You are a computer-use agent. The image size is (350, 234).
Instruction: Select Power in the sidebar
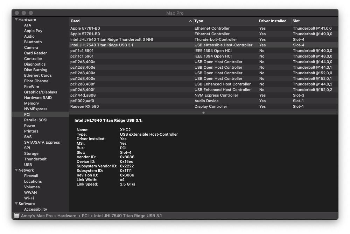click(x=30, y=126)
